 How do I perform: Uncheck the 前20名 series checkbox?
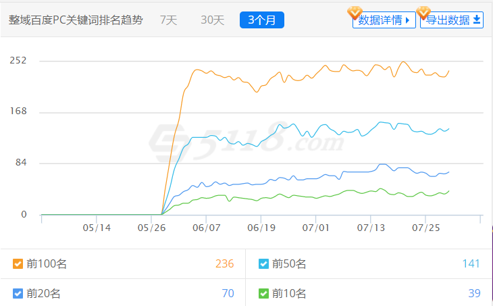(18, 294)
